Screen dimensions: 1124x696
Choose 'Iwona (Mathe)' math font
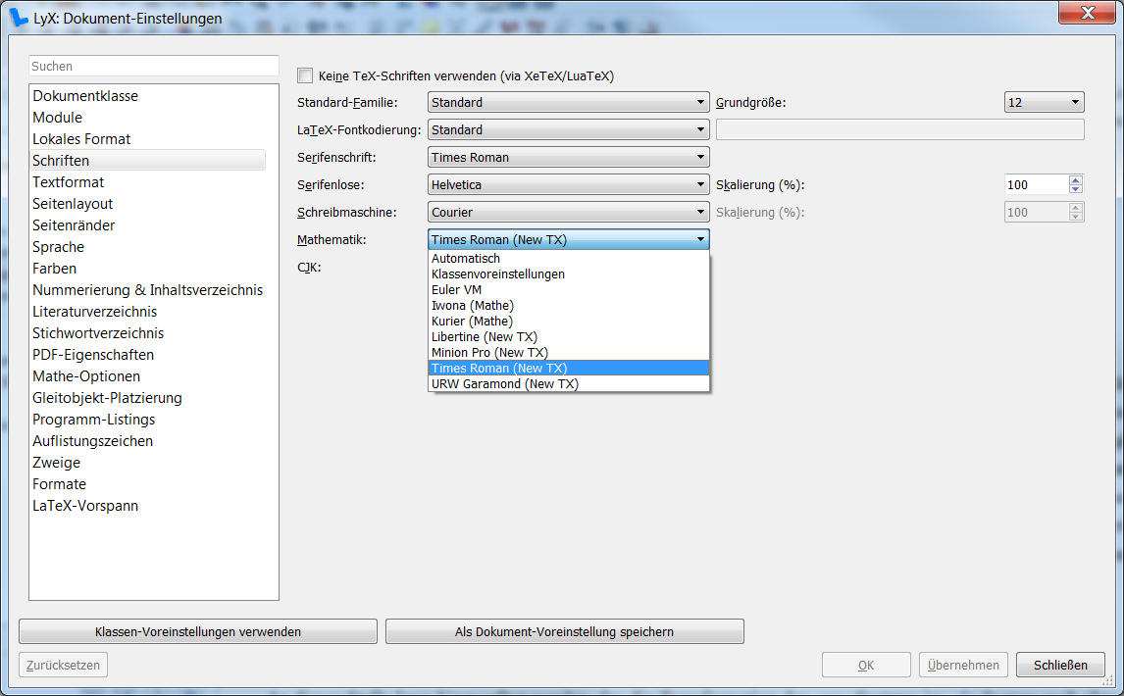click(x=569, y=305)
